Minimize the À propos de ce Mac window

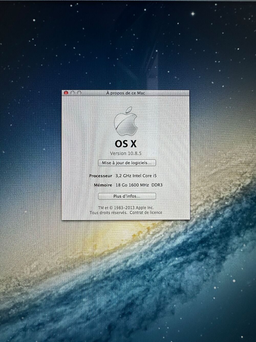[73, 93]
